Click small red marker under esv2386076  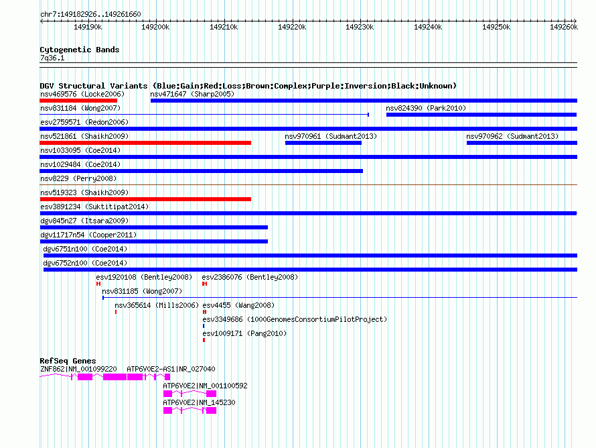pos(204,284)
